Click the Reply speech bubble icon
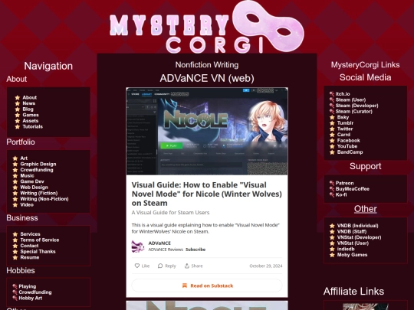 [x=160, y=266]
